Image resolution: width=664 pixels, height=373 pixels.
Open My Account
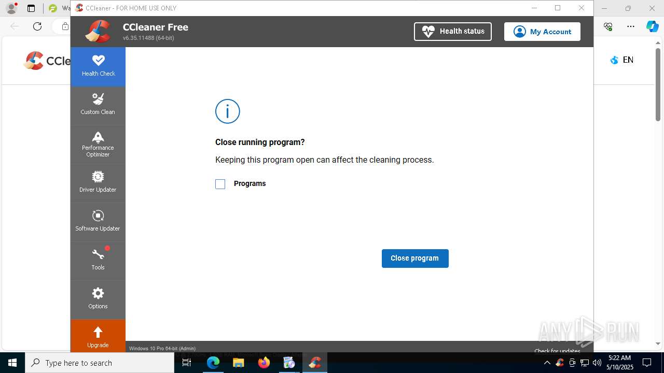tap(542, 32)
